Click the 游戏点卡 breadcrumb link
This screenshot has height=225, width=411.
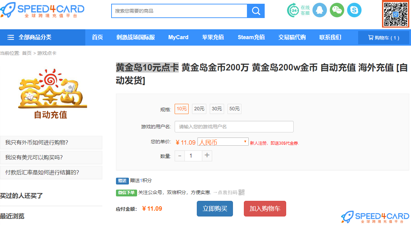tap(47, 53)
